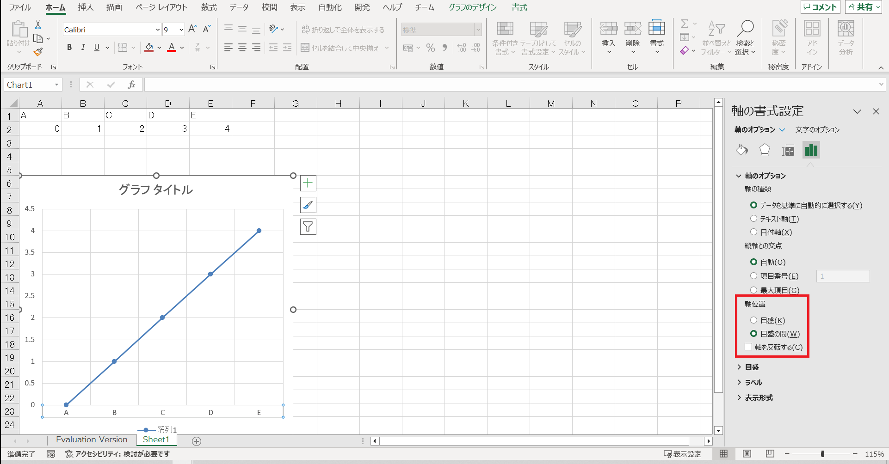Viewport: 889px width, 464px height.
Task: Center text horizontally in the ribbon
Action: [242, 48]
